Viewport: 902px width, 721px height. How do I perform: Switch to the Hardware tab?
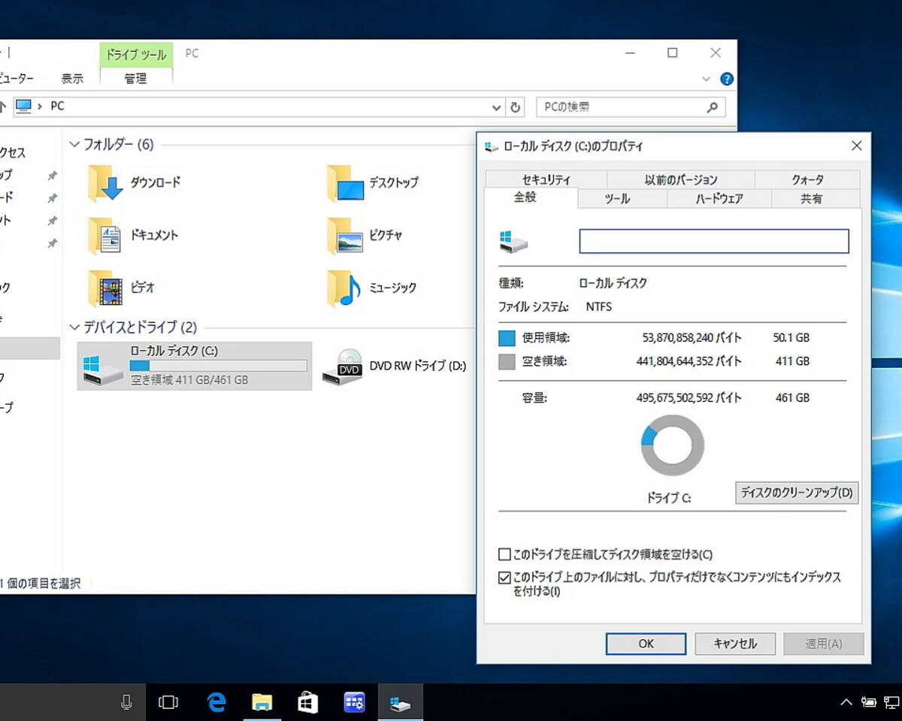719,199
